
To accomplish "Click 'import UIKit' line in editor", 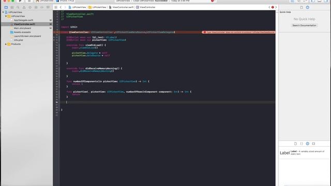I will (69, 27).
